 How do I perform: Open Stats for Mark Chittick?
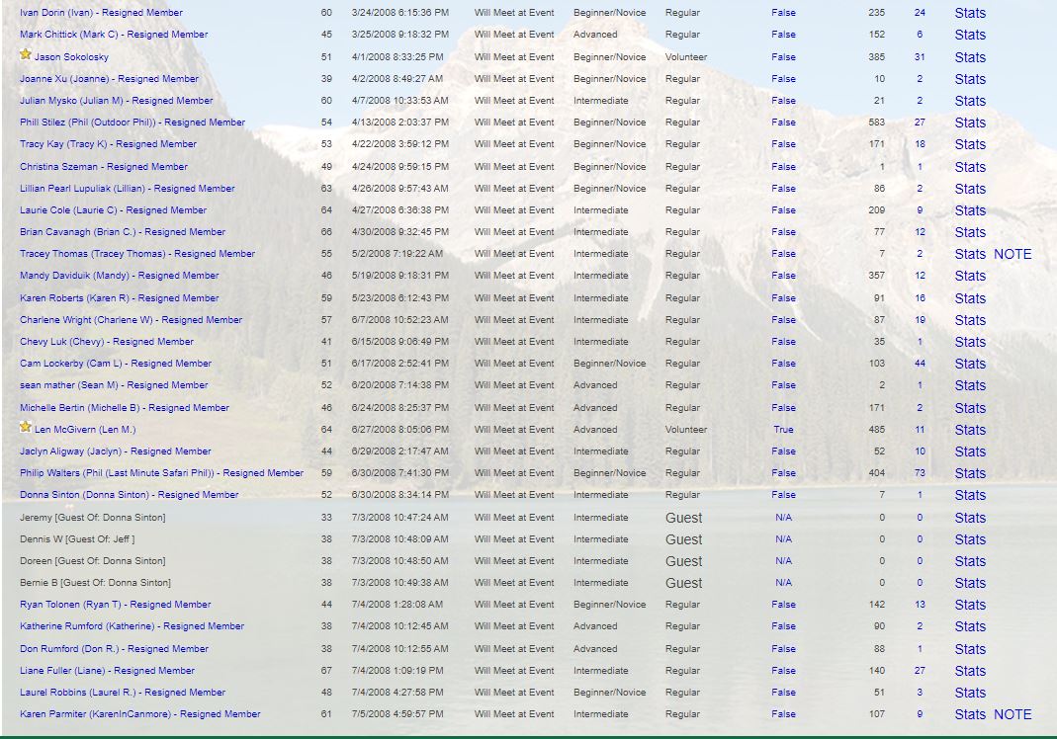[969, 35]
